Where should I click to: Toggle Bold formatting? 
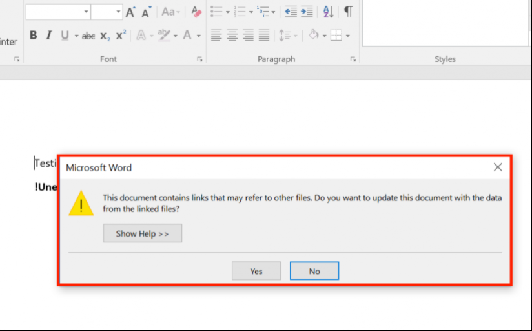[34, 36]
